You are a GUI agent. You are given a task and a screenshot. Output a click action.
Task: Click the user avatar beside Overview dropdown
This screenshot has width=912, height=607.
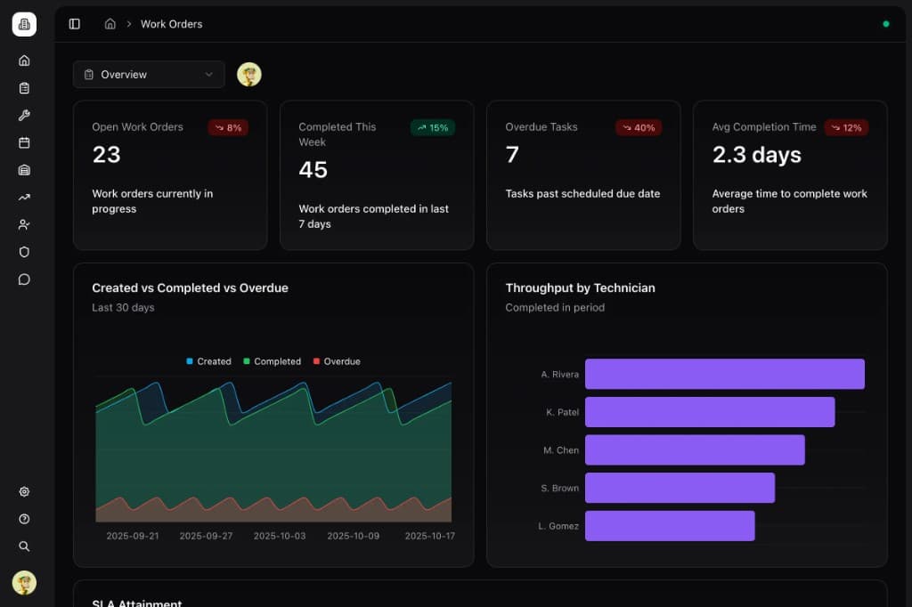point(249,75)
